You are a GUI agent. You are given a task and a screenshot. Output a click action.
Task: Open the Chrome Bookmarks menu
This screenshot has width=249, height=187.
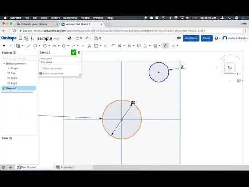(x=70, y=18)
